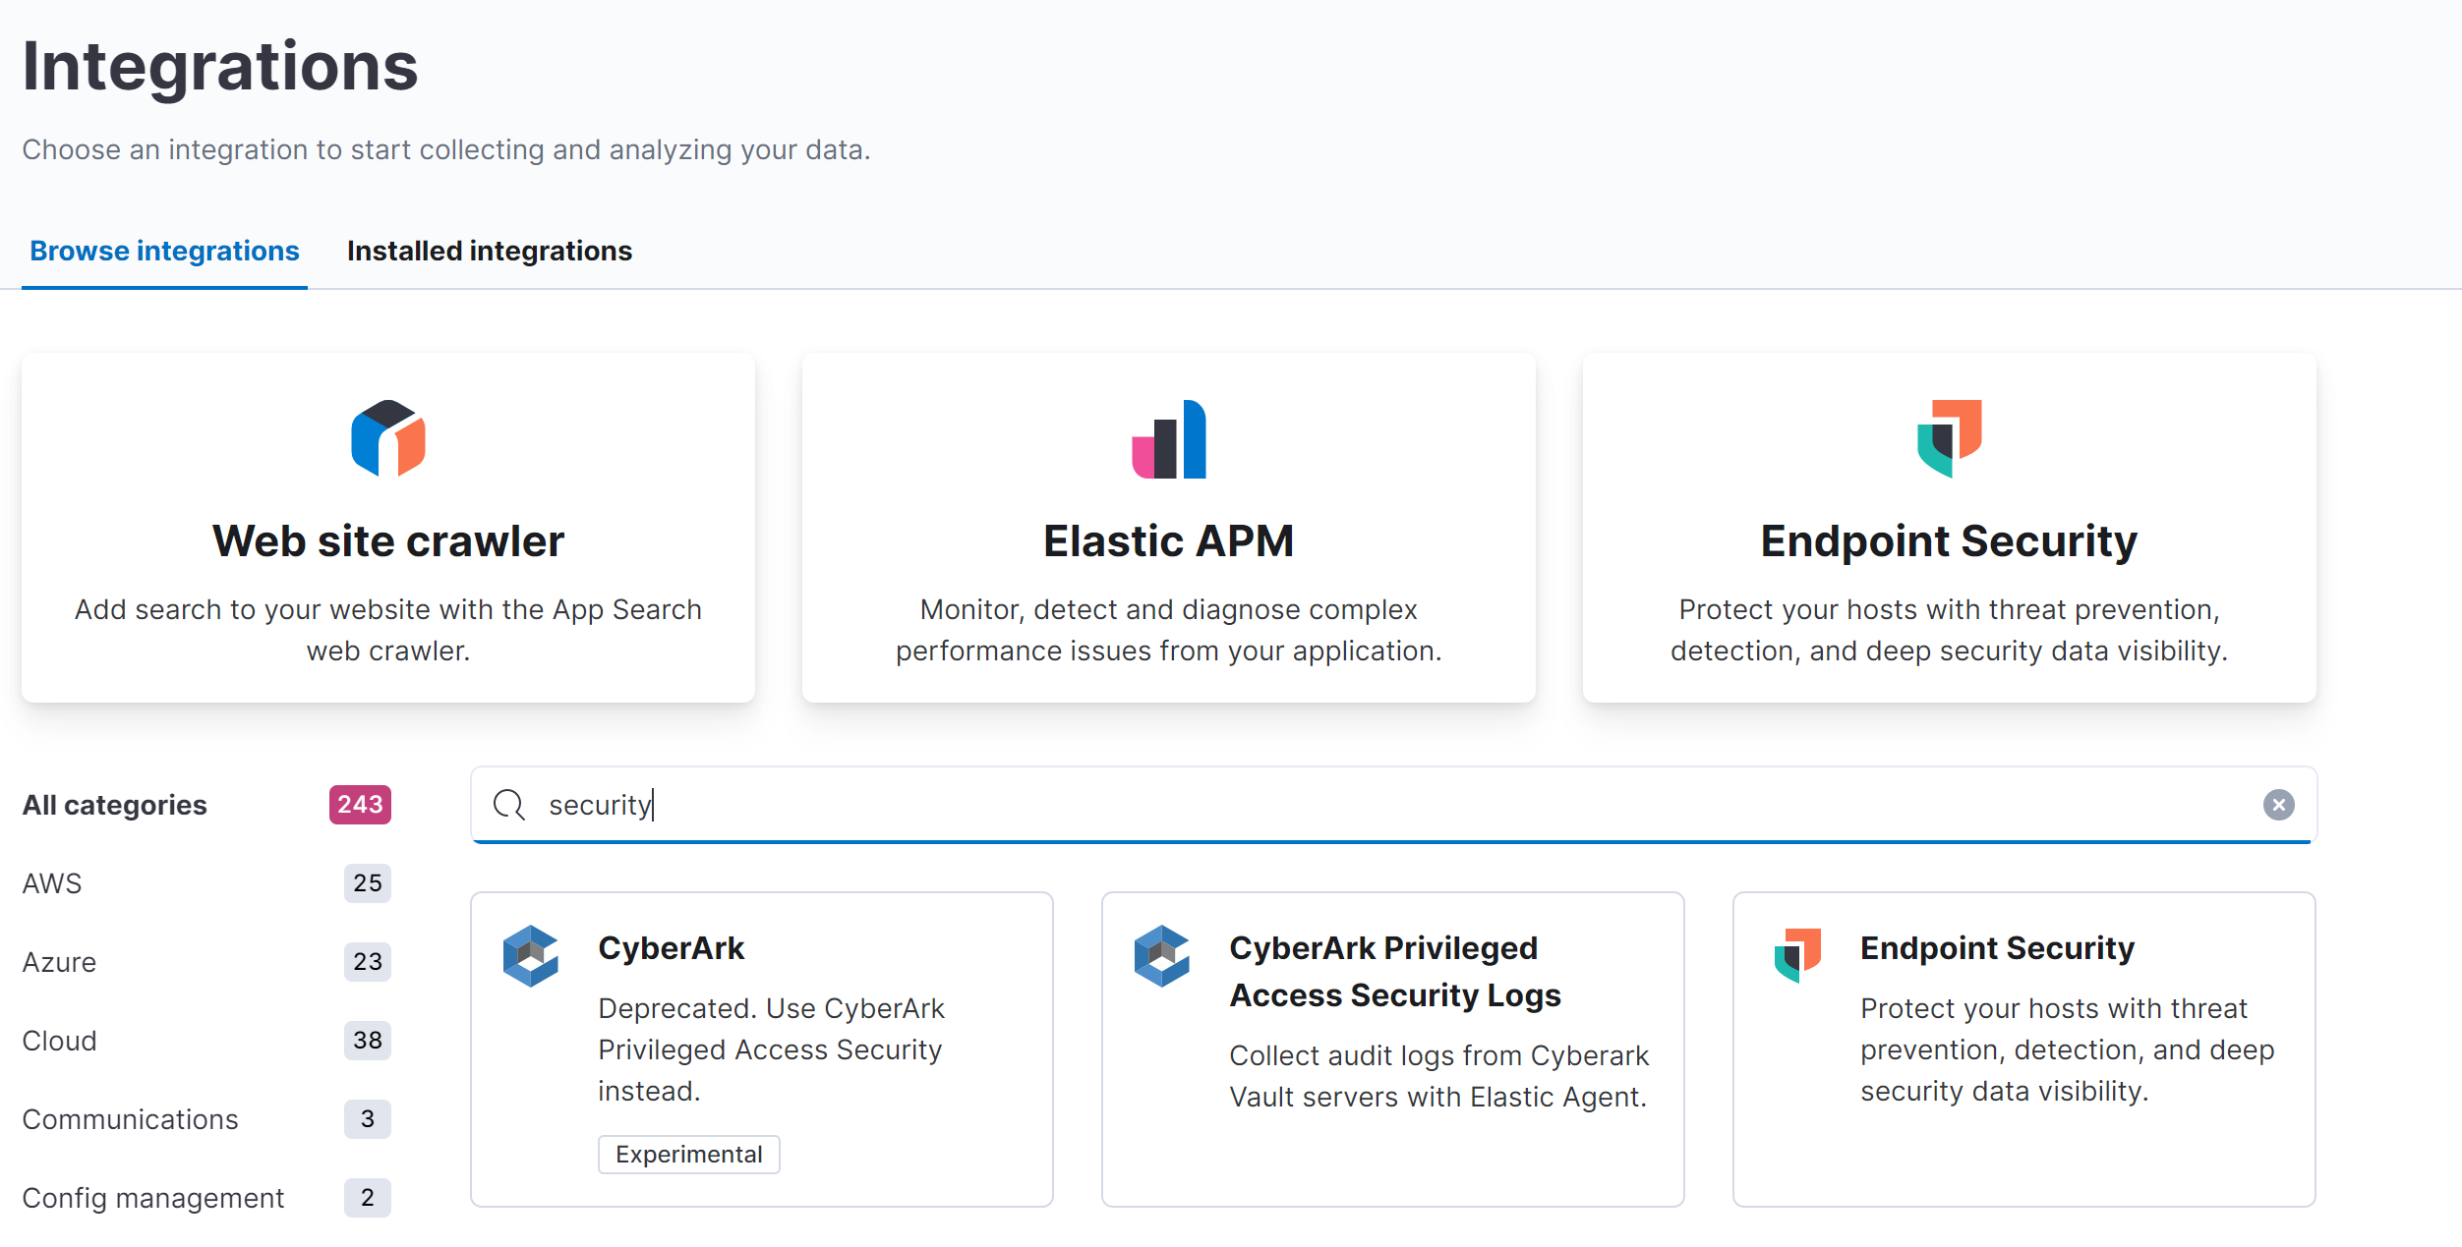Select Config management category
This screenshot has width=2462, height=1247.
(x=152, y=1198)
